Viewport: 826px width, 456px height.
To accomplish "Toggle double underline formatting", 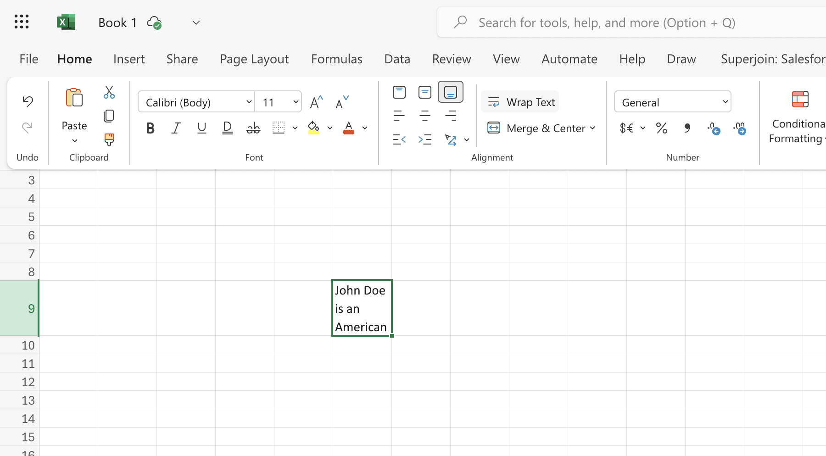I will coord(227,128).
